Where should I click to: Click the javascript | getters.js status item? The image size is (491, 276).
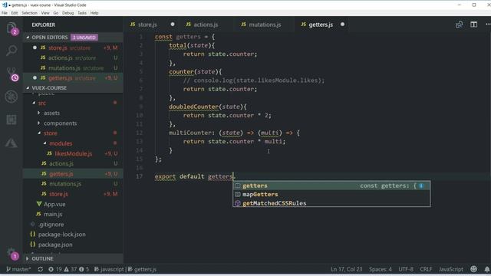coord(125,269)
